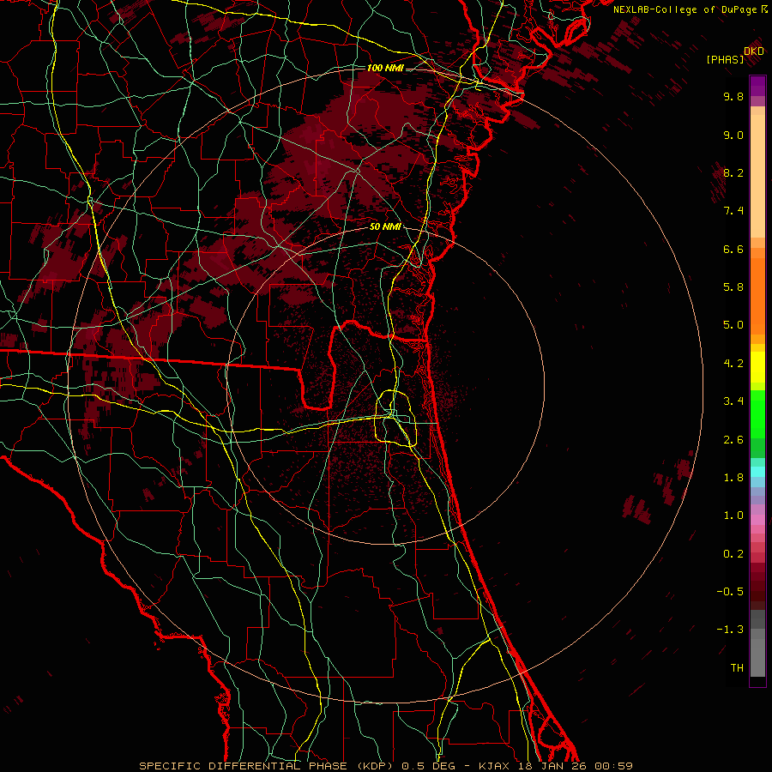This screenshot has width=772, height=772.
Task: Click the 100 NMI range ring label
Action: pos(385,68)
